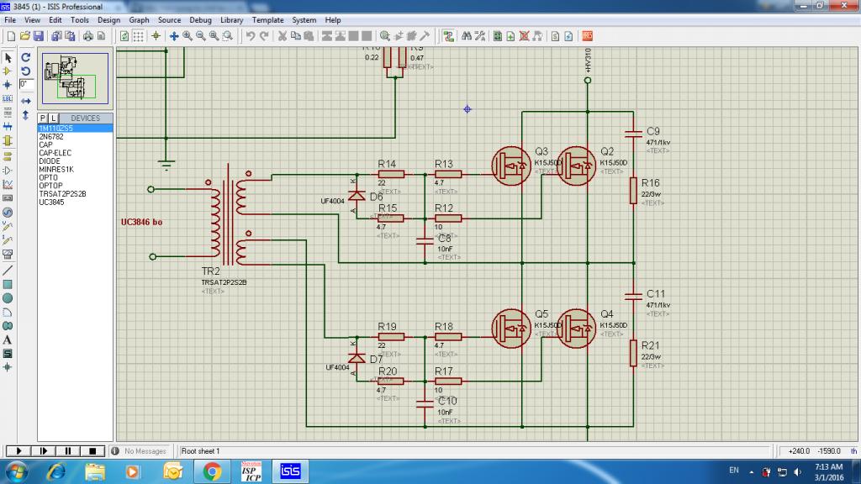Select the Component mode tool
The image size is (861, 484).
tap(8, 71)
